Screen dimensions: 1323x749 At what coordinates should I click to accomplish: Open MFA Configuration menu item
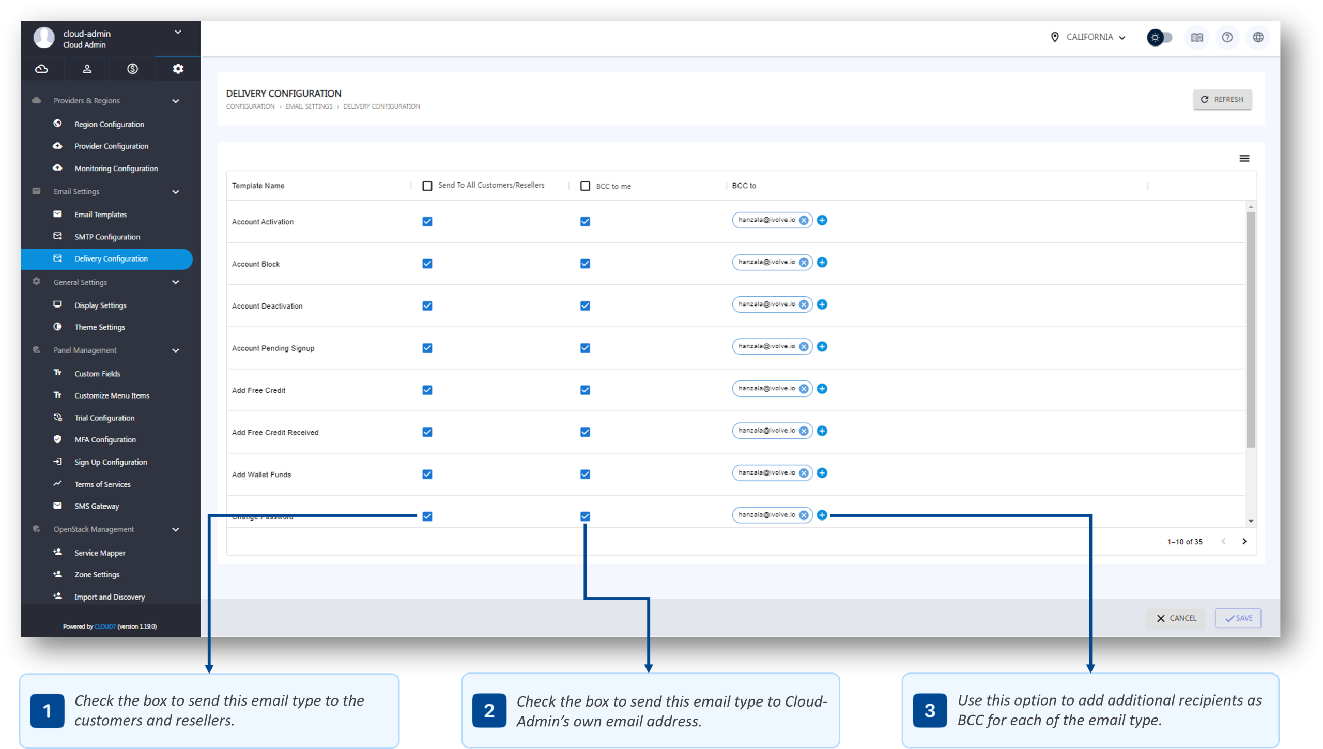coord(105,440)
